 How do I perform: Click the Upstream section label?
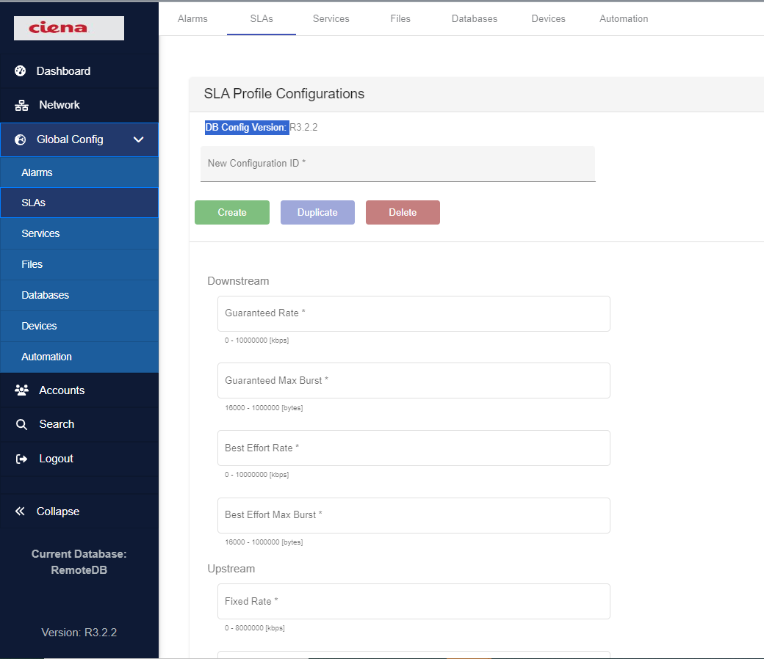[231, 569]
